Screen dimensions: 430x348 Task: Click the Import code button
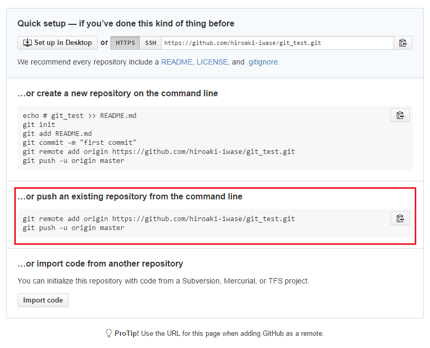pyautogui.click(x=43, y=300)
